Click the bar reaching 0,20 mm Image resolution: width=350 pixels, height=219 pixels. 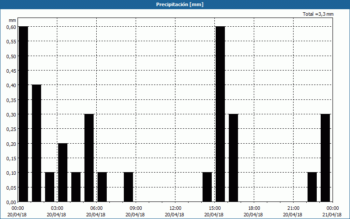click(x=63, y=173)
